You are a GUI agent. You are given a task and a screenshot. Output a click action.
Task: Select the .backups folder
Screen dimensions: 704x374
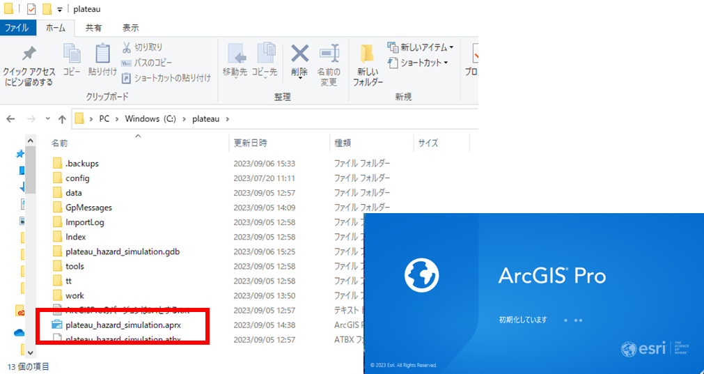click(x=81, y=164)
